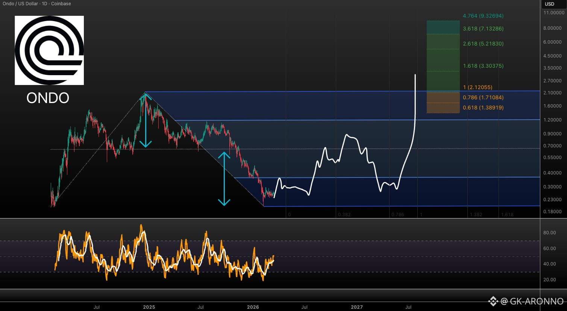Viewport: 567px width, 311px height.
Task: Click the 40.00 RSI scale label
Action: [550, 264]
